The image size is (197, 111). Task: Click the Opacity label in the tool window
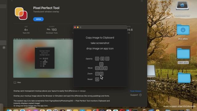[x=89, y=59]
